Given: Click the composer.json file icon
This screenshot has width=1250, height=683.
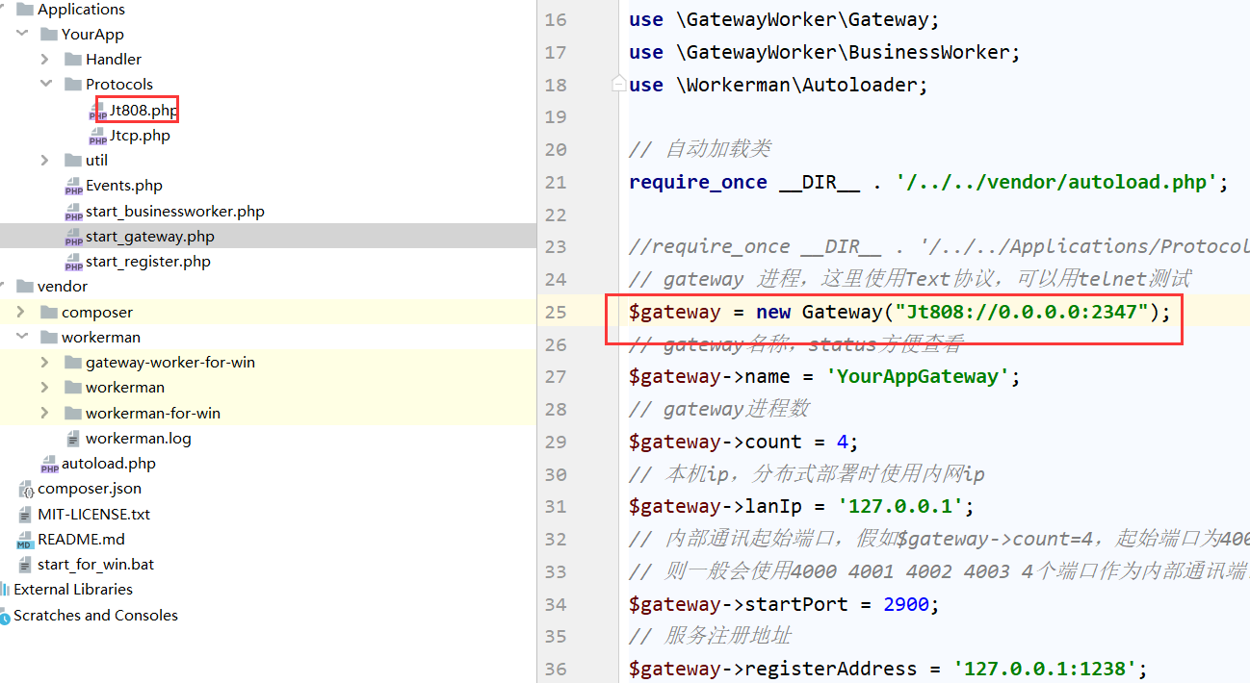Looking at the screenshot, I should click(26, 489).
